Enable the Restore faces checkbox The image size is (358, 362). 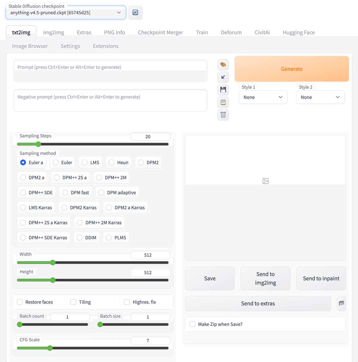coord(20,302)
